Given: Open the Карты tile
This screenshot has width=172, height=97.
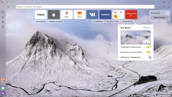Looking at the screenshot, I should [x=67, y=15].
